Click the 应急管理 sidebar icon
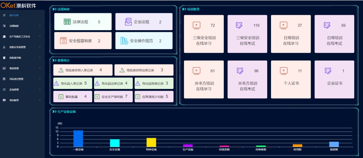The height and width of the screenshot is (158, 363). pos(4,90)
